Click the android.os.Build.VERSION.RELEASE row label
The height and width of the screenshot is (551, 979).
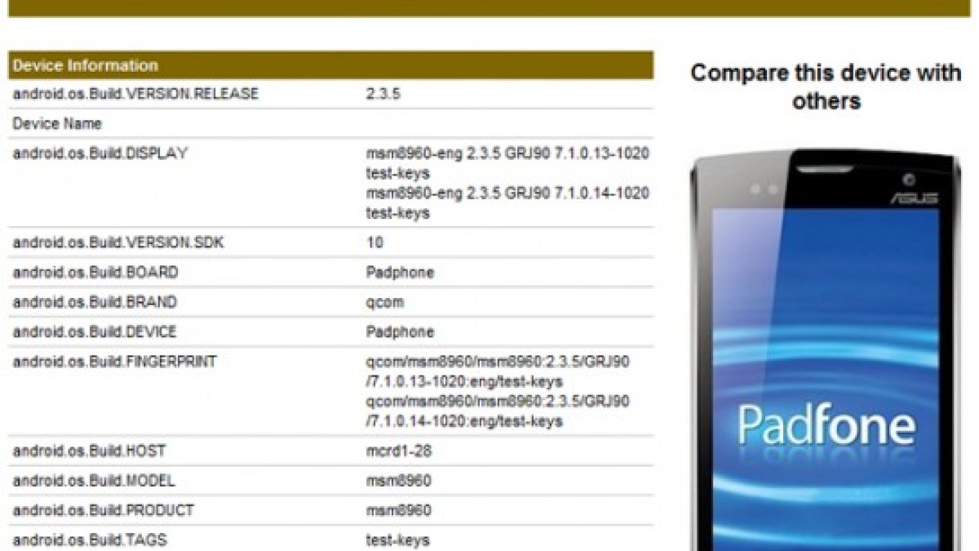(x=135, y=94)
